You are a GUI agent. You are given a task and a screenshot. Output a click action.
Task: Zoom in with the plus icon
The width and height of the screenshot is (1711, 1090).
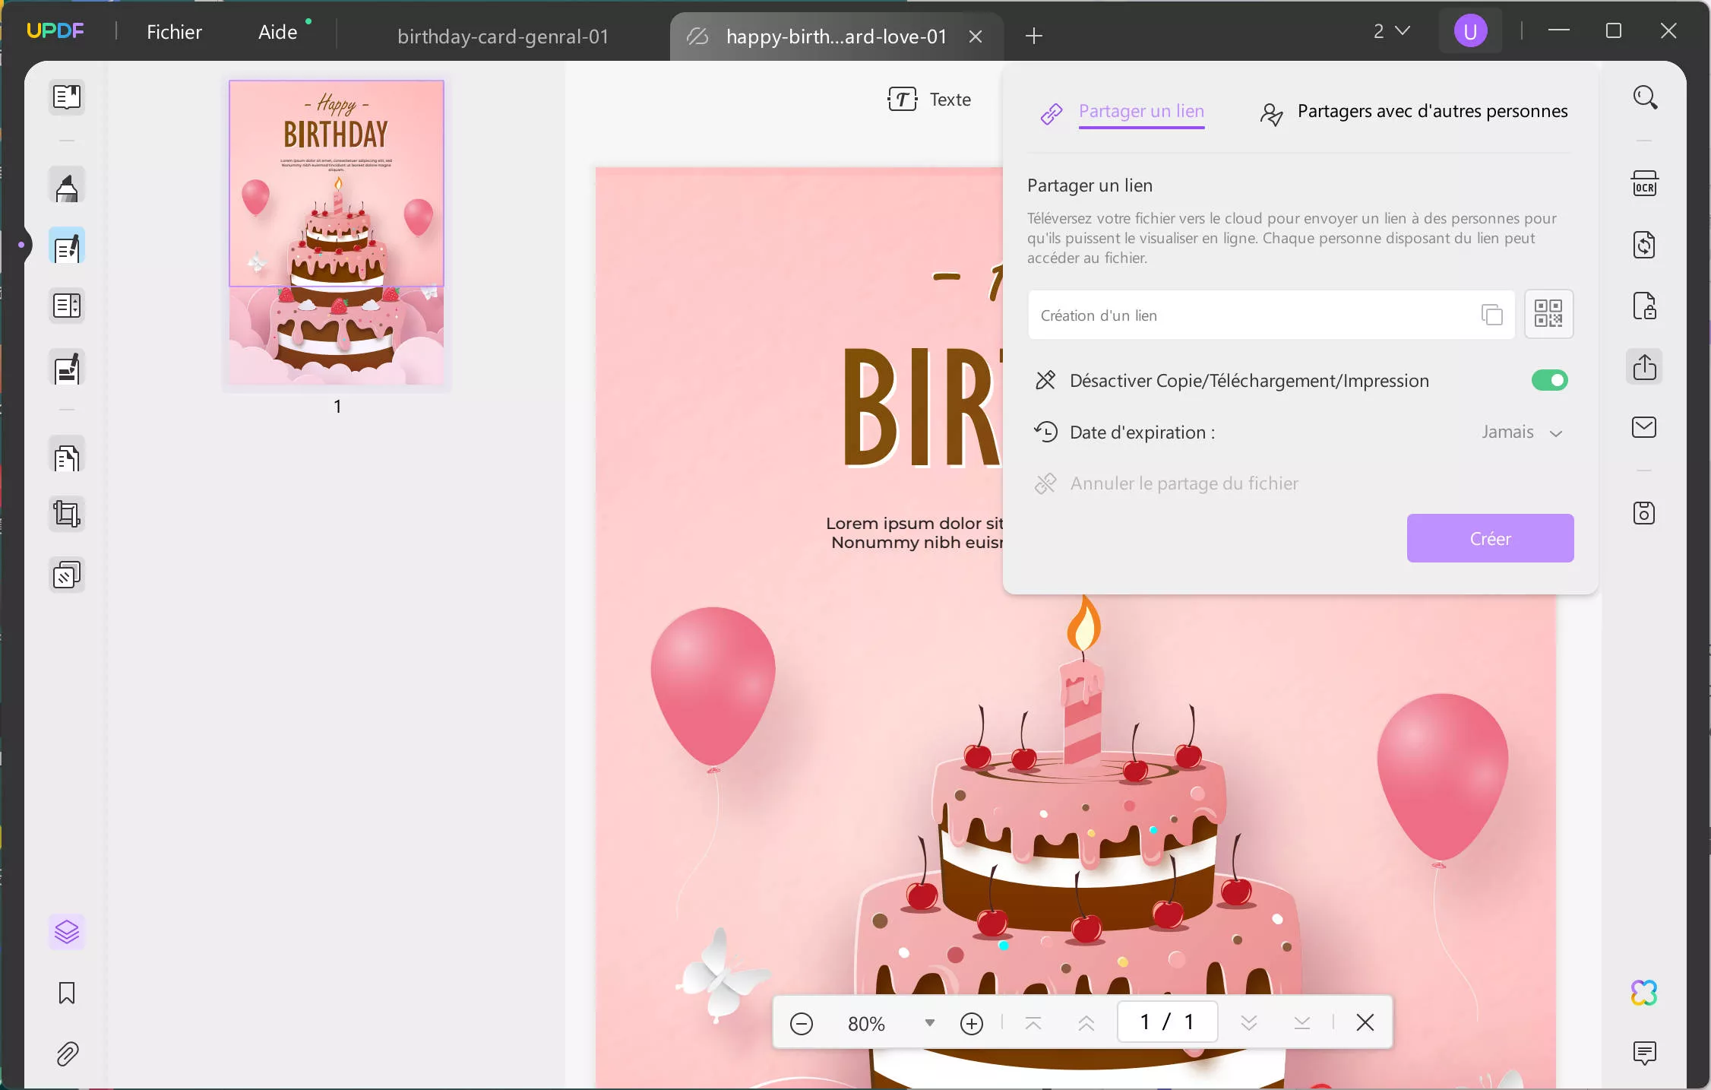pyautogui.click(x=972, y=1024)
